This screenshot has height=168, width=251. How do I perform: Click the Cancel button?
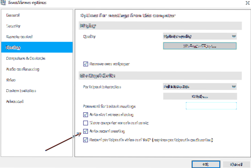click(x=236, y=164)
